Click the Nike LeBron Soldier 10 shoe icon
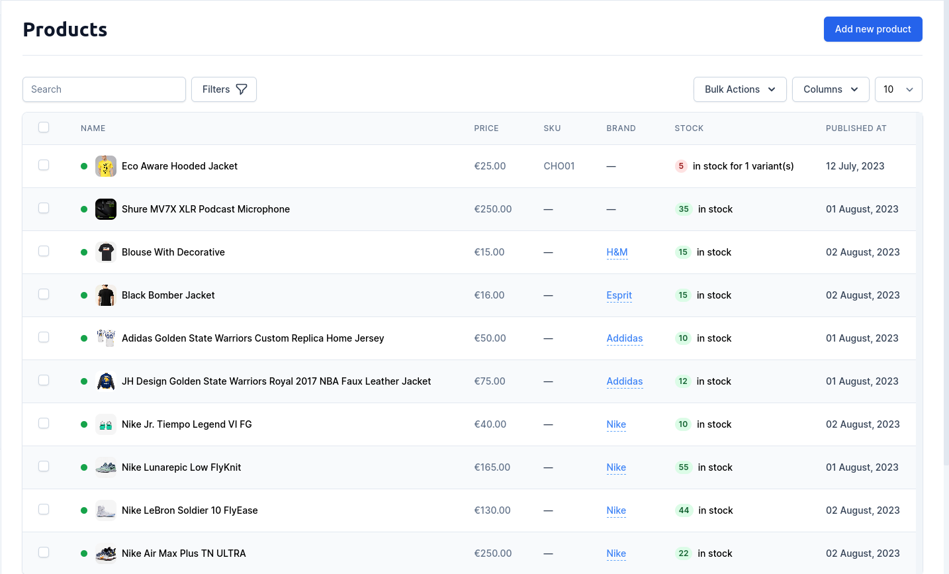 pos(106,510)
